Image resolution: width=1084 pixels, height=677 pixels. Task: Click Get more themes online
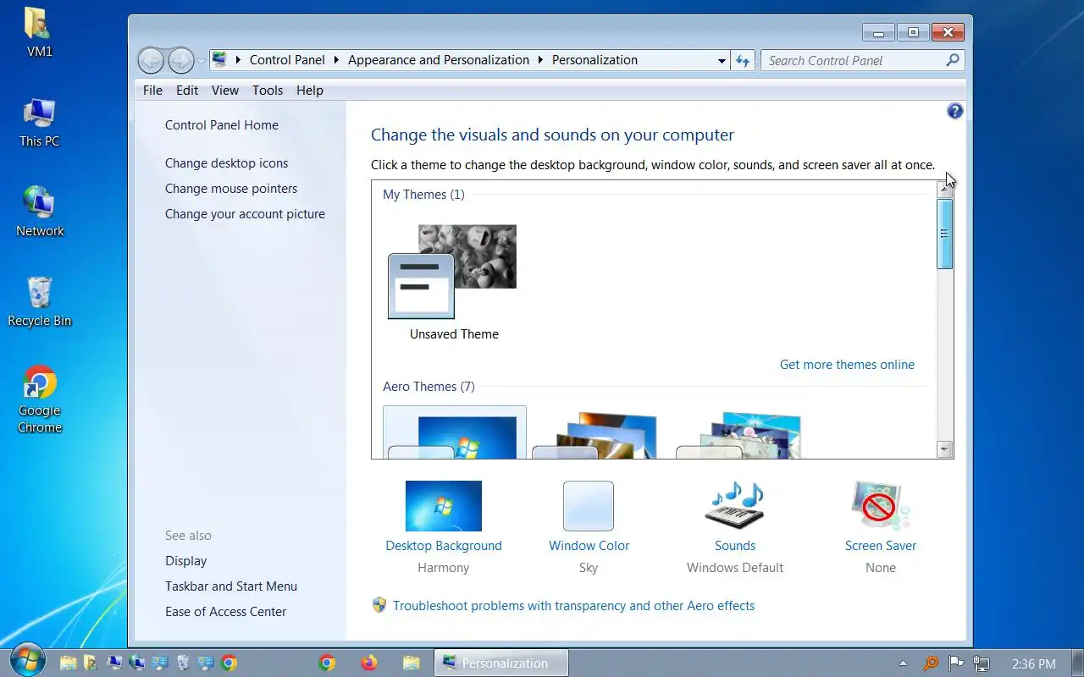pos(847,365)
